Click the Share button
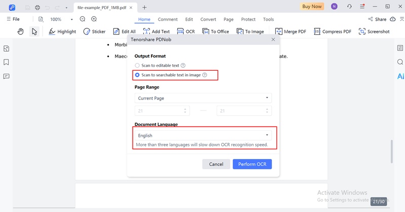This screenshot has height=212, width=405. (377, 19)
